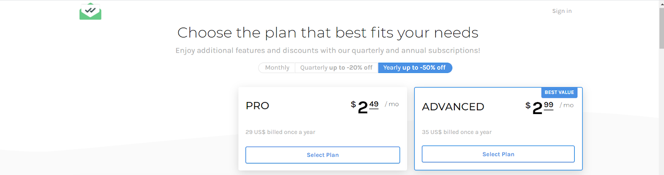Click the $2.99 ADVANCED price
The image size is (664, 175).
539,107
